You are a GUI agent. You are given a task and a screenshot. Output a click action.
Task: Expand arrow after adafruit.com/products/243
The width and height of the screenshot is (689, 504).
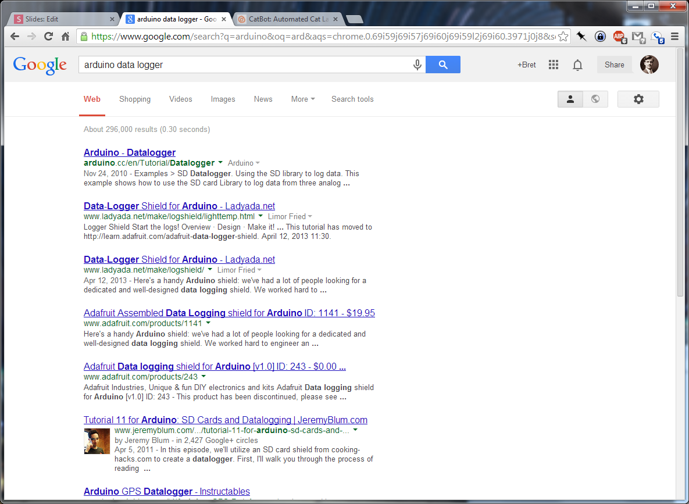204,377
